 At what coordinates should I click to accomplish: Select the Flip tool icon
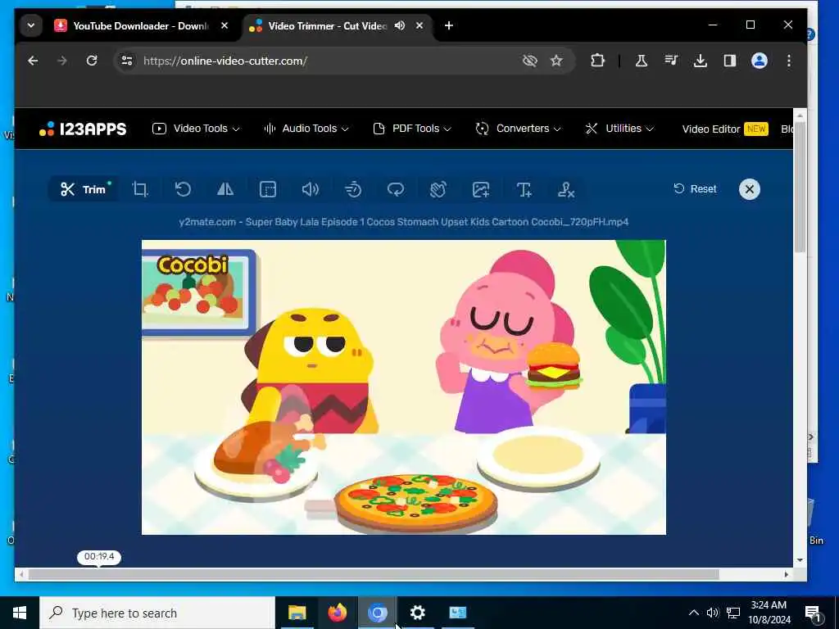[x=225, y=189]
